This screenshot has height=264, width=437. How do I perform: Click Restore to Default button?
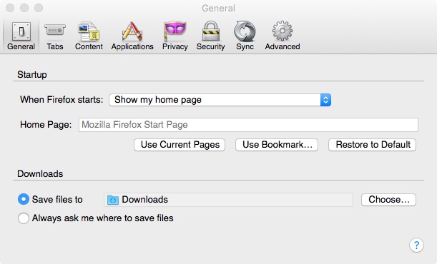point(373,145)
